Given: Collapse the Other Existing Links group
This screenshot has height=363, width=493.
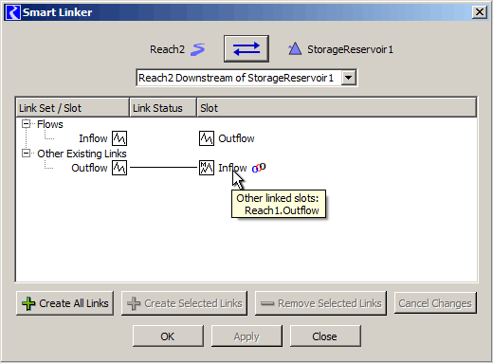Looking at the screenshot, I should point(26,154).
